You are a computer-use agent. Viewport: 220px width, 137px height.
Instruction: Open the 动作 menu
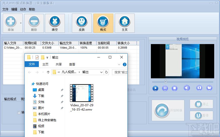(x=23, y=9)
